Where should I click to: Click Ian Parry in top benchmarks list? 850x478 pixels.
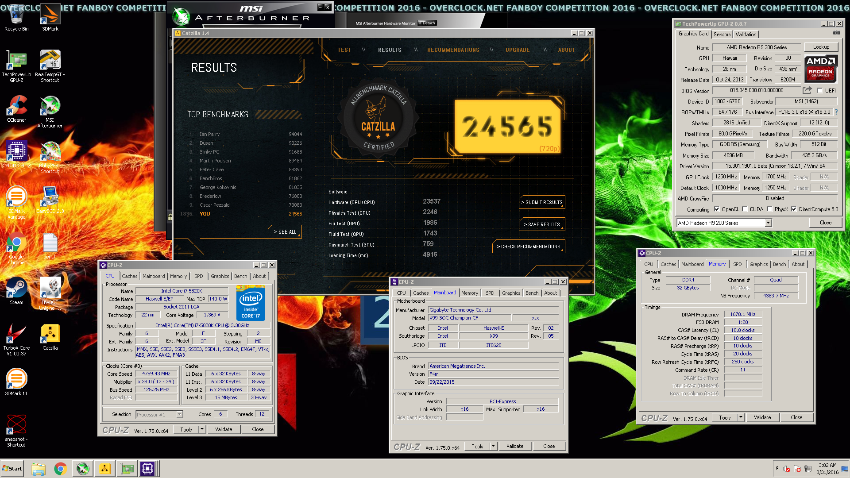[209, 134]
